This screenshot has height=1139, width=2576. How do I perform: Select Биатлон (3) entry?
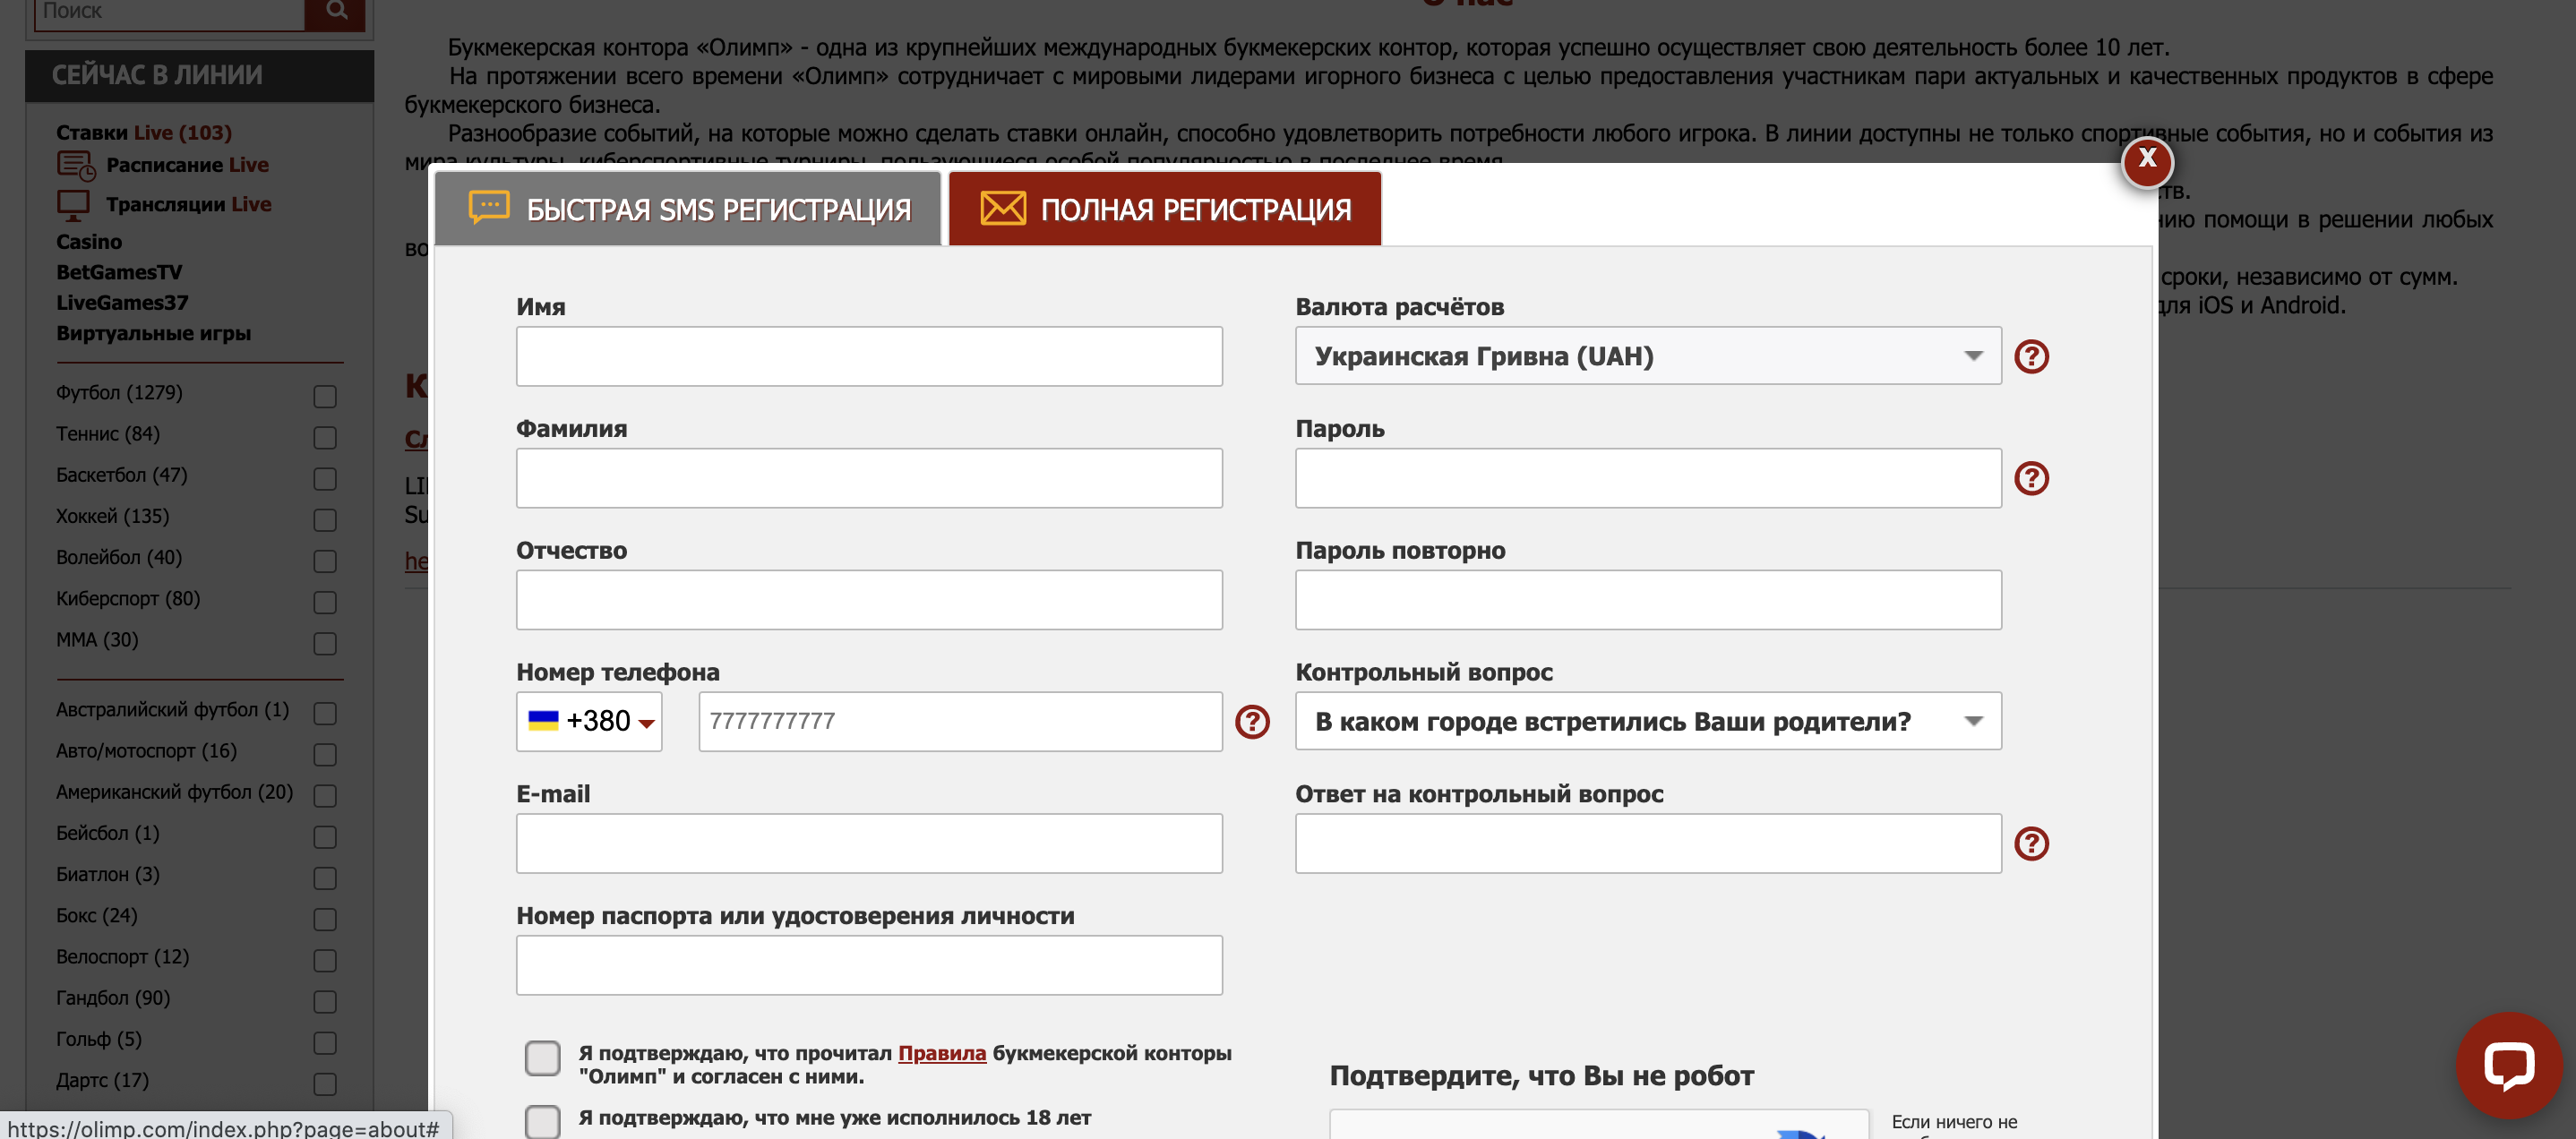(107, 874)
